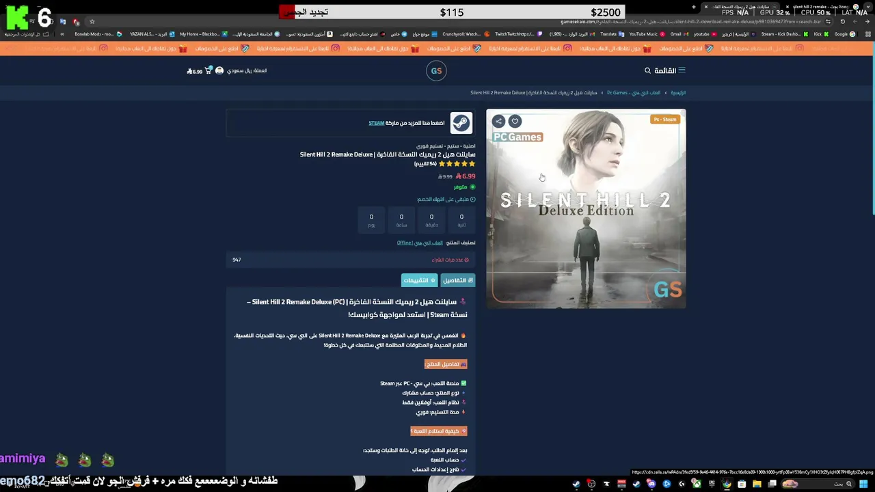This screenshot has height=492, width=875.
Task: Click the Pc - Steam orange badge
Action: [664, 119]
